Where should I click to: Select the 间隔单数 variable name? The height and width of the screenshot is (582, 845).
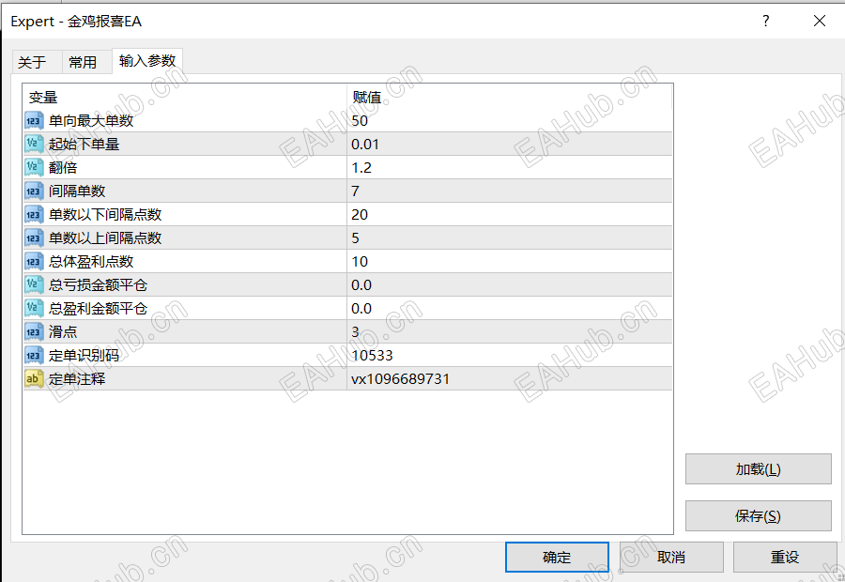77,191
